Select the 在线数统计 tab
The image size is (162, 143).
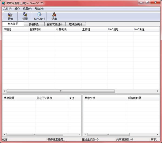click(x=75, y=24)
